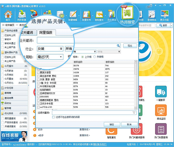
Task: Open the second-level category dropdown arrow
Action: 95,51
